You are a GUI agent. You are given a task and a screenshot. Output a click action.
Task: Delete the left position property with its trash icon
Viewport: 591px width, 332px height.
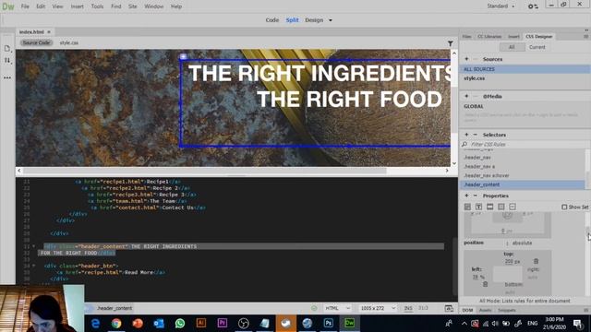point(486,284)
